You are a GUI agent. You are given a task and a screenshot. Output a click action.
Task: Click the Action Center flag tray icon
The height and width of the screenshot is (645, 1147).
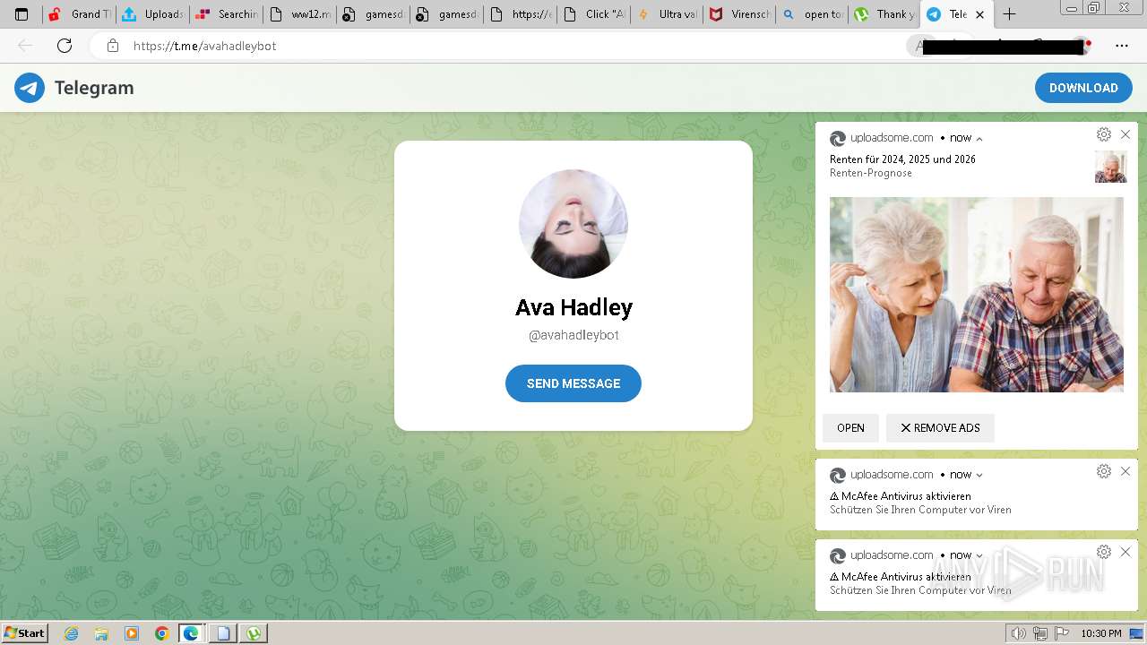point(1062,633)
